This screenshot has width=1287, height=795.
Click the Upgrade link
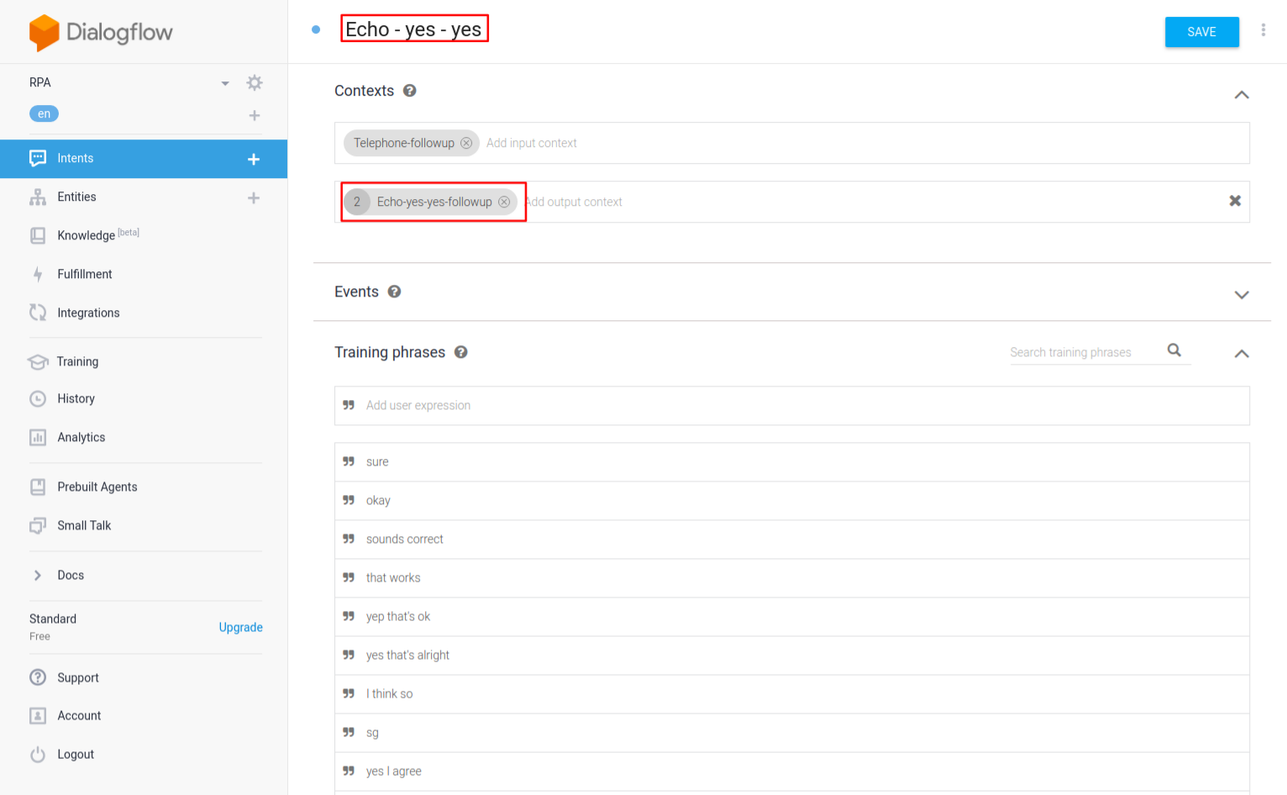pyautogui.click(x=240, y=627)
